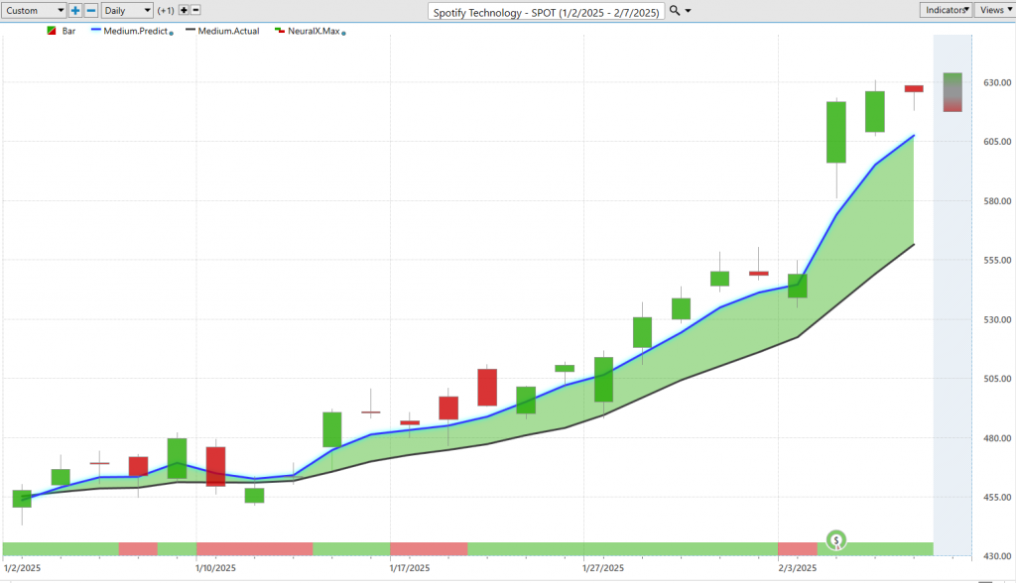Click the 455.00 price axis label
Screen dimensions: 1016x583
[997, 497]
